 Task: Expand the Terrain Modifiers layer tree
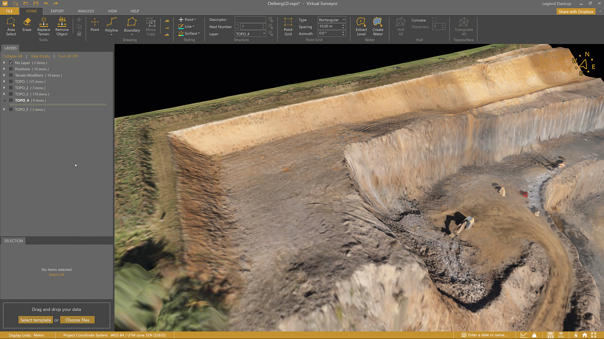4,75
